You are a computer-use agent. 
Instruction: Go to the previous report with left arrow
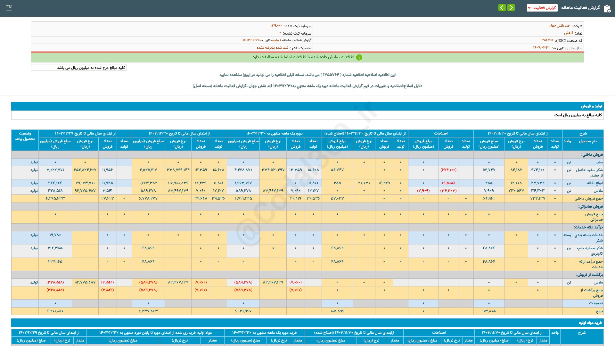pos(502,7)
